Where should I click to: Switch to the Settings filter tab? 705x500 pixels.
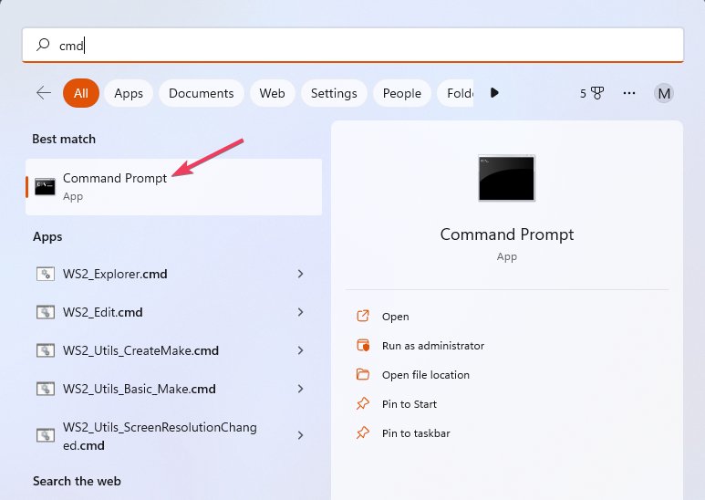(334, 93)
